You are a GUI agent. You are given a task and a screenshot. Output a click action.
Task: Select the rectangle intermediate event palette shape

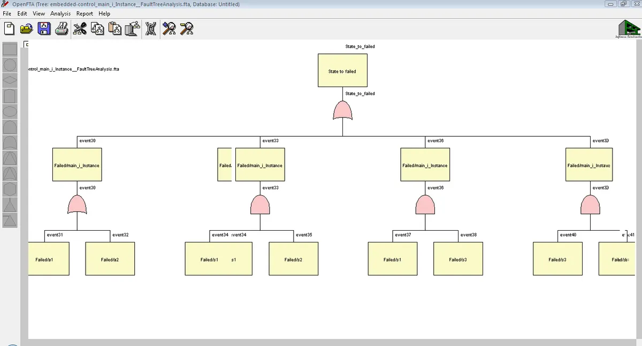11,50
